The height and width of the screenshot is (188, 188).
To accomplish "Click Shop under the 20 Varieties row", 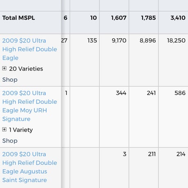I will [x=10, y=80].
